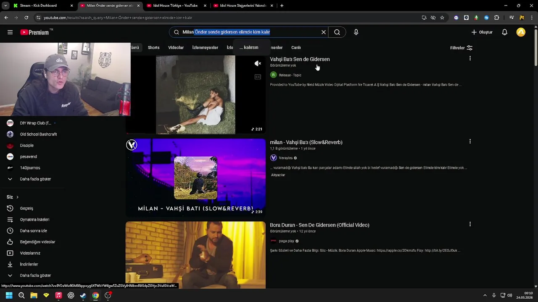
Task: Open the Release - Topic channel
Action: click(290, 75)
